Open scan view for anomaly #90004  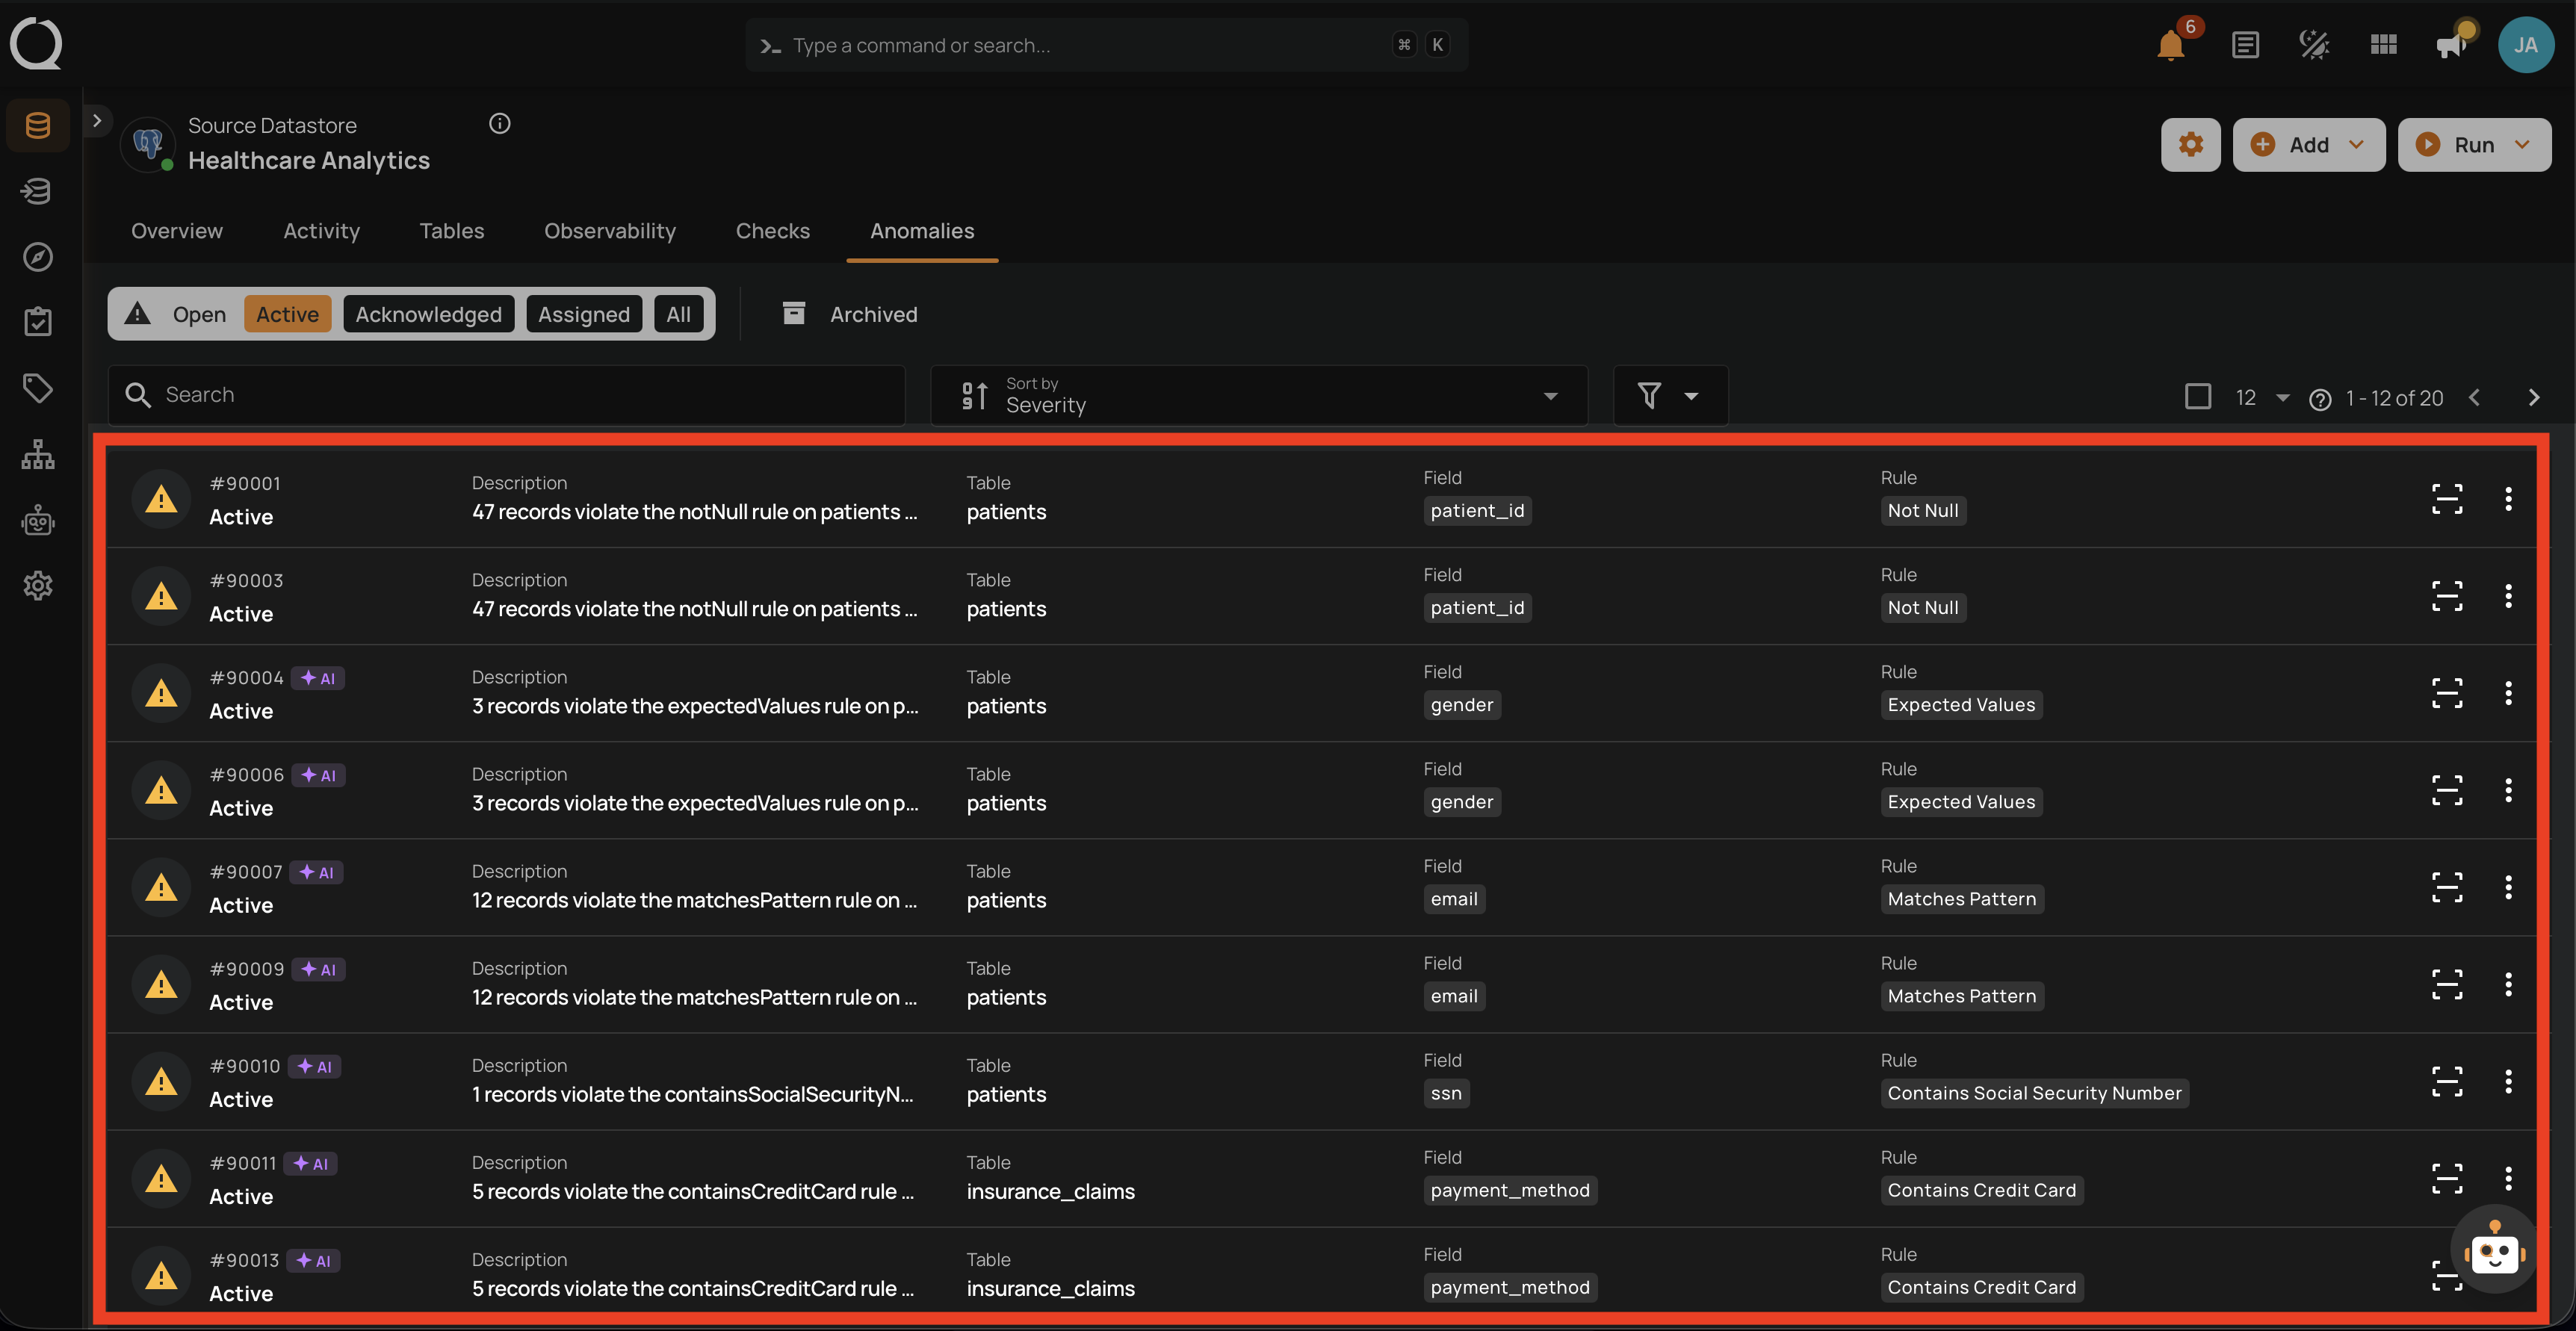pyautogui.click(x=2447, y=692)
